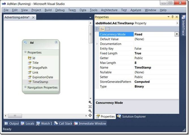The image size is (189, 135).
Task: Click the ImagePath property icon
Action: coord(29,68)
